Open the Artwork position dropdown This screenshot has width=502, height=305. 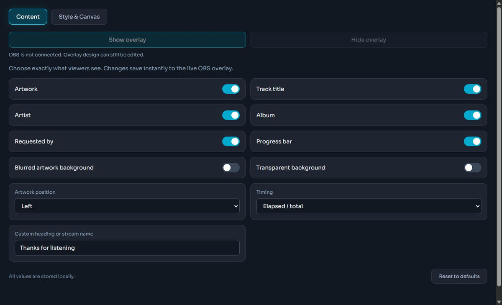click(x=127, y=206)
